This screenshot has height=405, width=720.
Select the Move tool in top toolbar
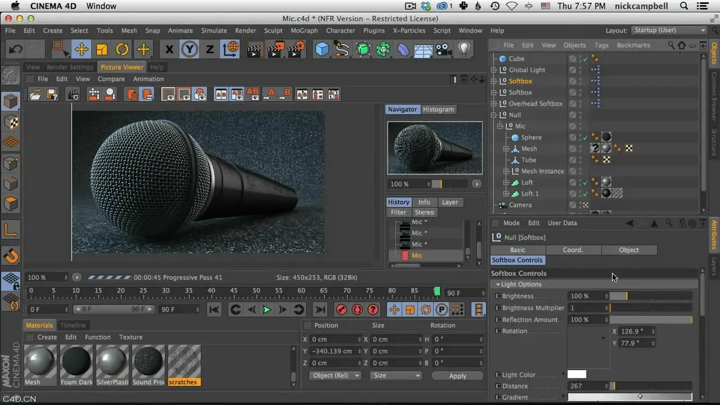(x=81, y=49)
